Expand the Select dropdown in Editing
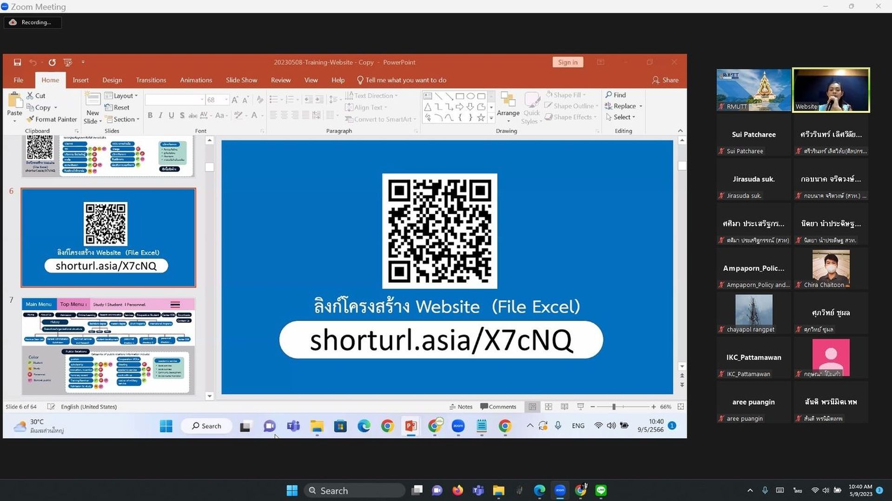892x501 pixels. [x=620, y=117]
